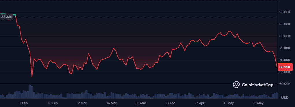295x107 pixels.
Task: Select the 25 May date label
Action: click(258, 103)
